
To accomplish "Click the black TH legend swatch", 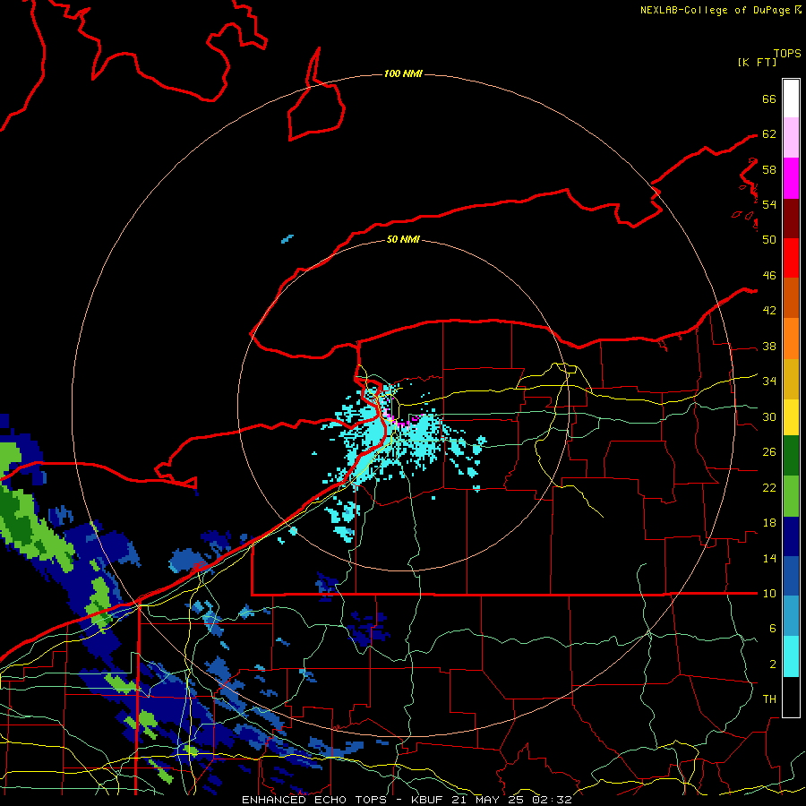I will tap(791, 697).
